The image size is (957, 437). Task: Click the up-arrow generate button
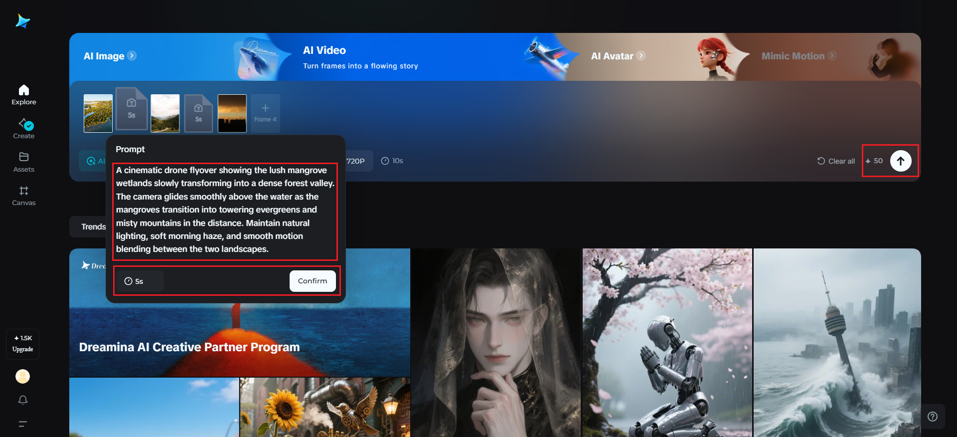[901, 161]
